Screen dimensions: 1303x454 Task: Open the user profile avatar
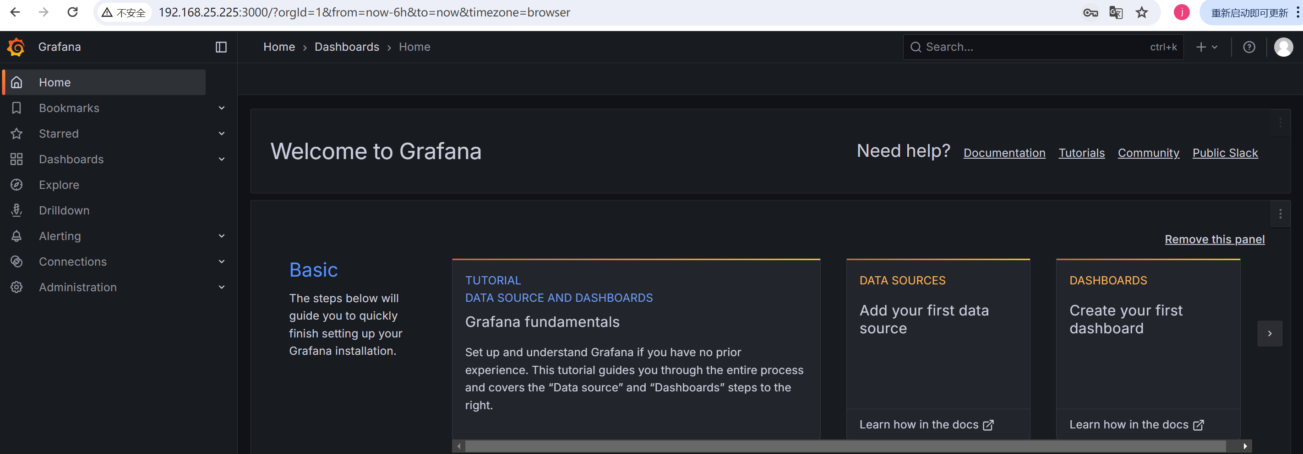pos(1283,47)
